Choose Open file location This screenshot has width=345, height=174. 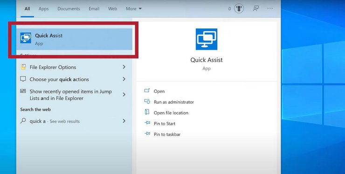171,113
